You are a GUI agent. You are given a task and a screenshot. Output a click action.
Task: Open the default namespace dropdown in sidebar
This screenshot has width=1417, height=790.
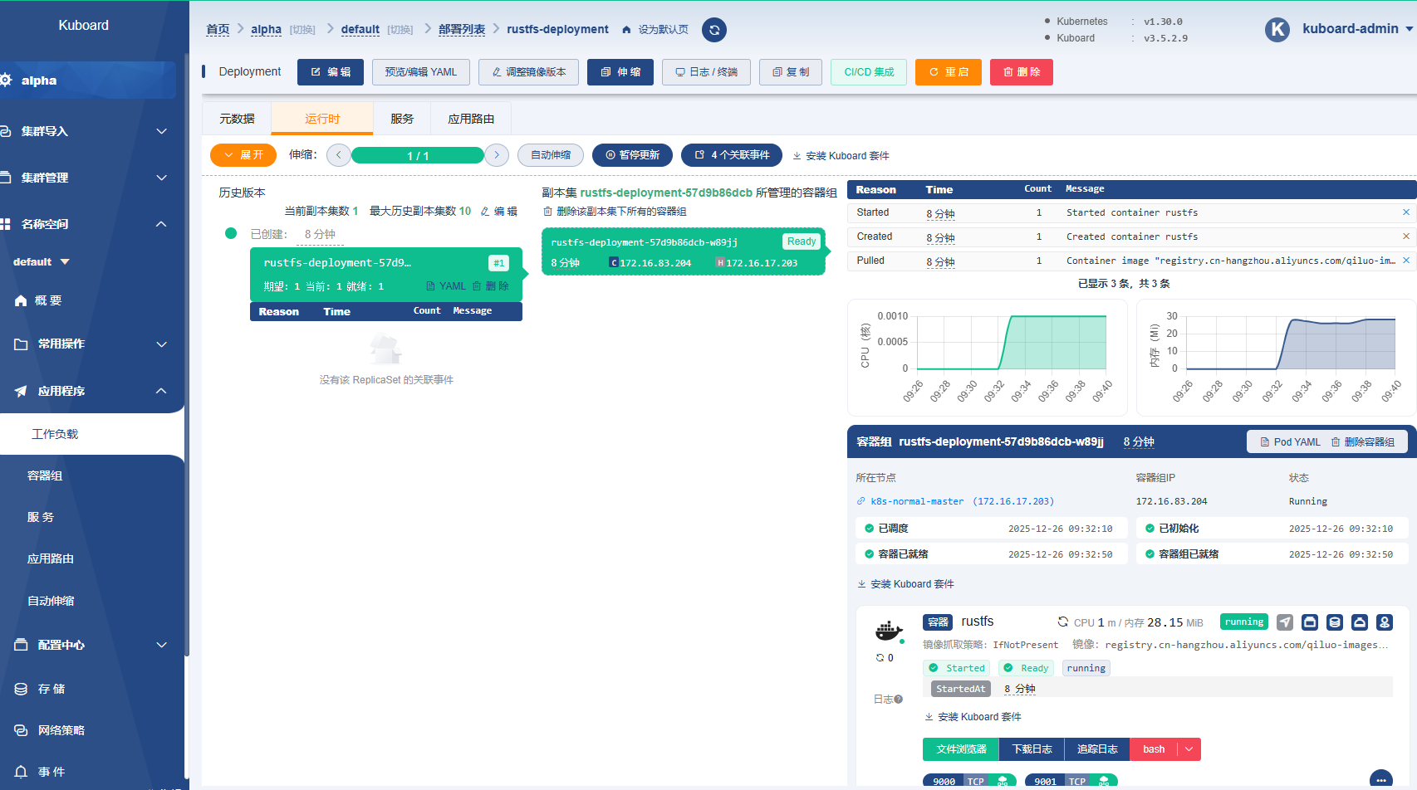click(42, 261)
